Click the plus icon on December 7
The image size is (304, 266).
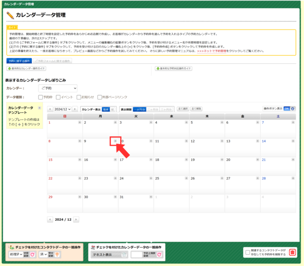pyautogui.click(x=293, y=122)
